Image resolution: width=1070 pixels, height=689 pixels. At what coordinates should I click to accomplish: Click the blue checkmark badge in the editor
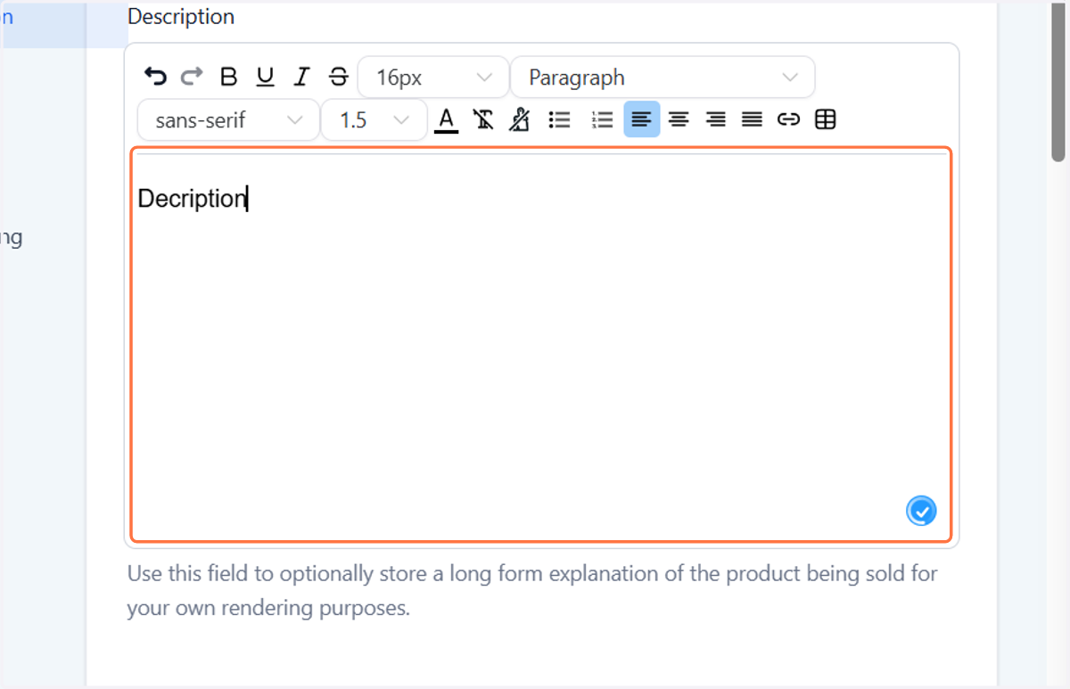coord(921,511)
